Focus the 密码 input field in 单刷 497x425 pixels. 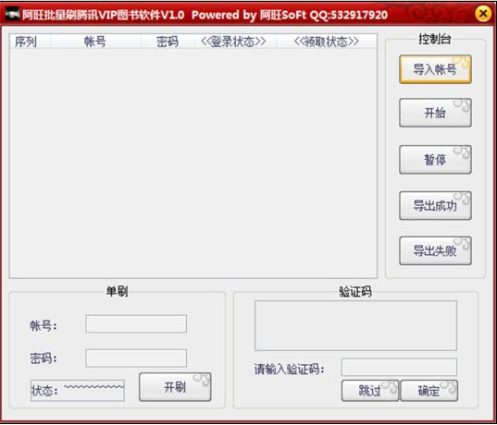tap(136, 358)
